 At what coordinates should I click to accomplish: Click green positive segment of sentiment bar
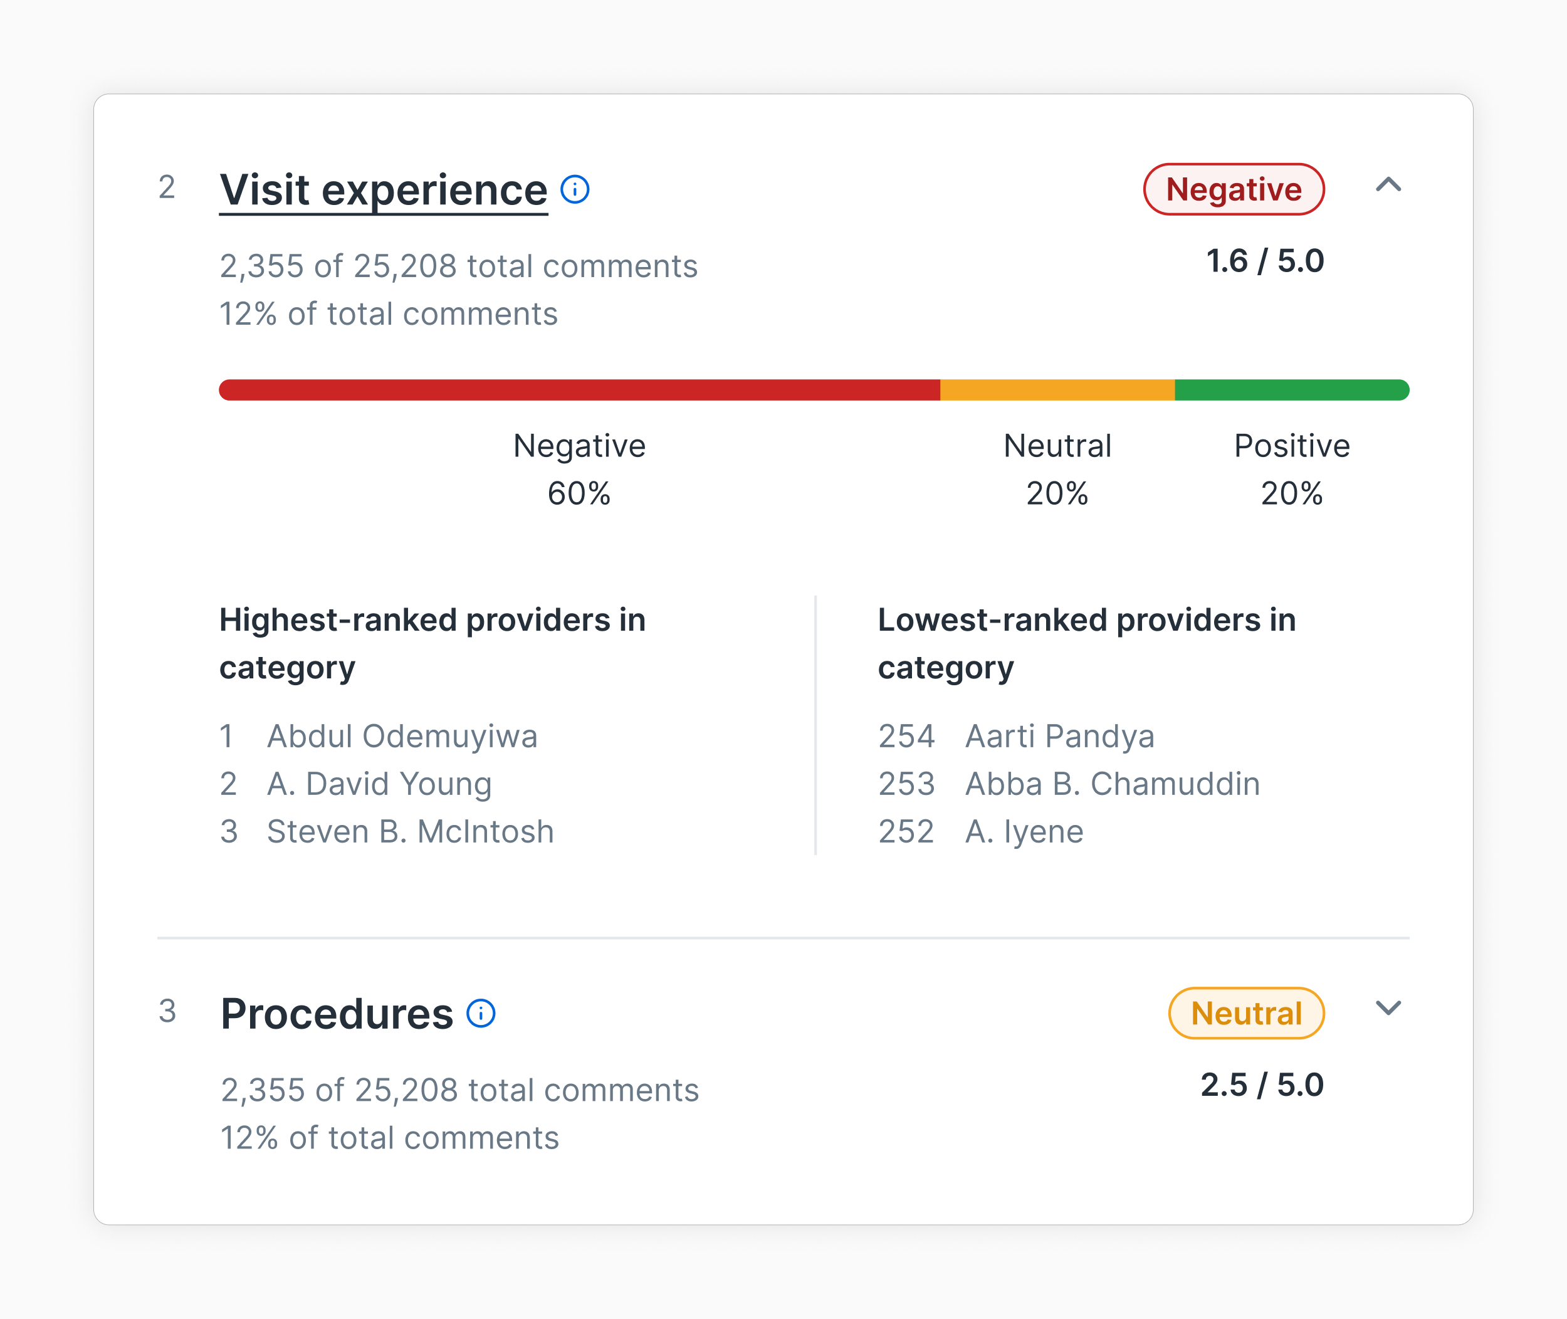coord(1291,389)
